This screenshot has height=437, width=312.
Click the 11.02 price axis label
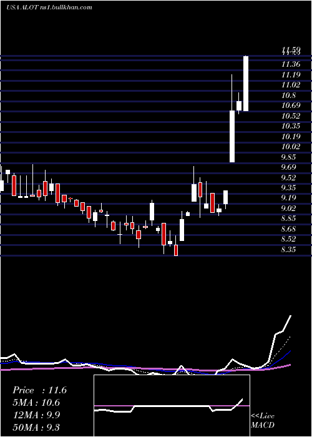291,85
